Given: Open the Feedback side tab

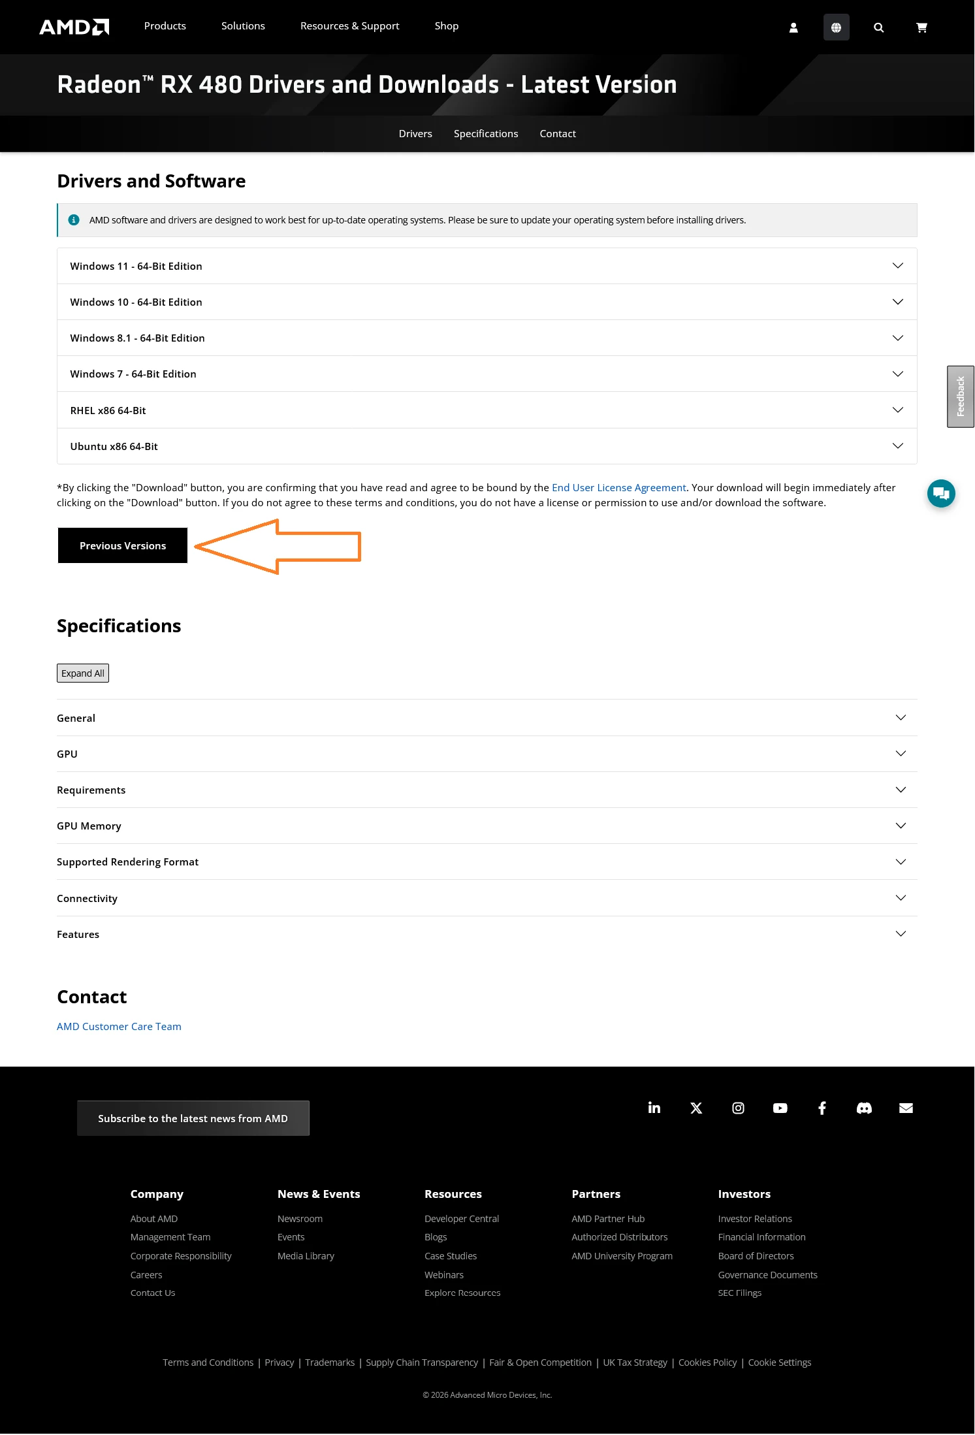Looking at the screenshot, I should [961, 396].
